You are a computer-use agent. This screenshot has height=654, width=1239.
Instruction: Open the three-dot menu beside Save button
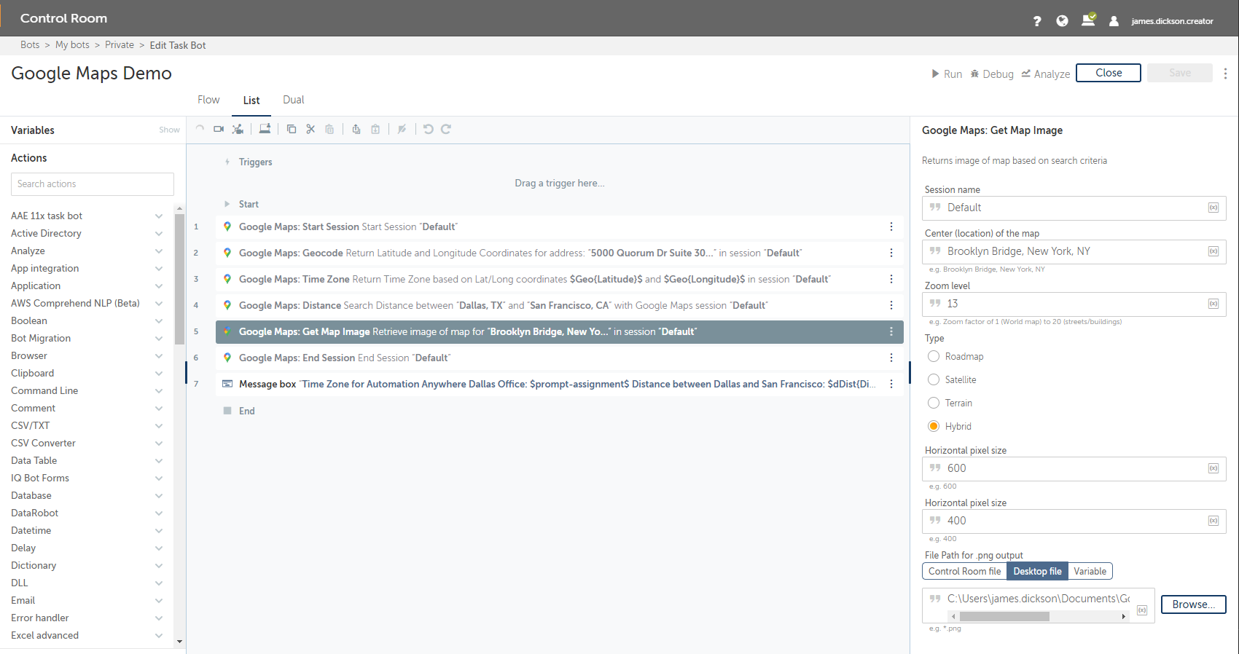(1226, 74)
